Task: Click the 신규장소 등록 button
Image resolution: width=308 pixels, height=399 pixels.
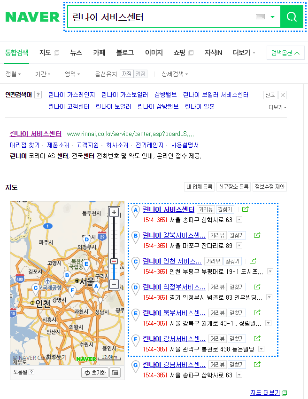Action: coord(234,187)
